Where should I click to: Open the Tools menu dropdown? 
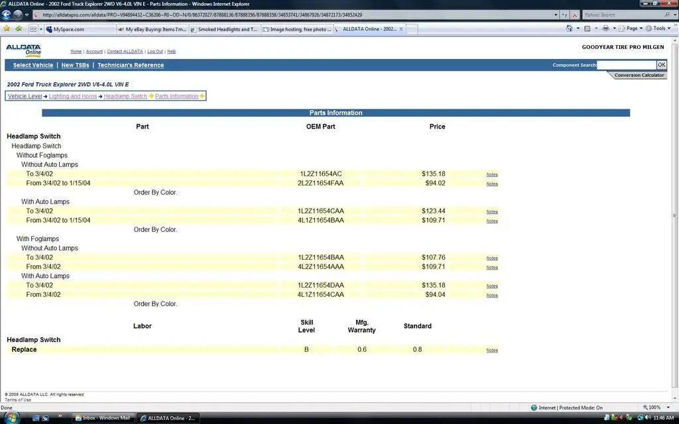pos(659,28)
